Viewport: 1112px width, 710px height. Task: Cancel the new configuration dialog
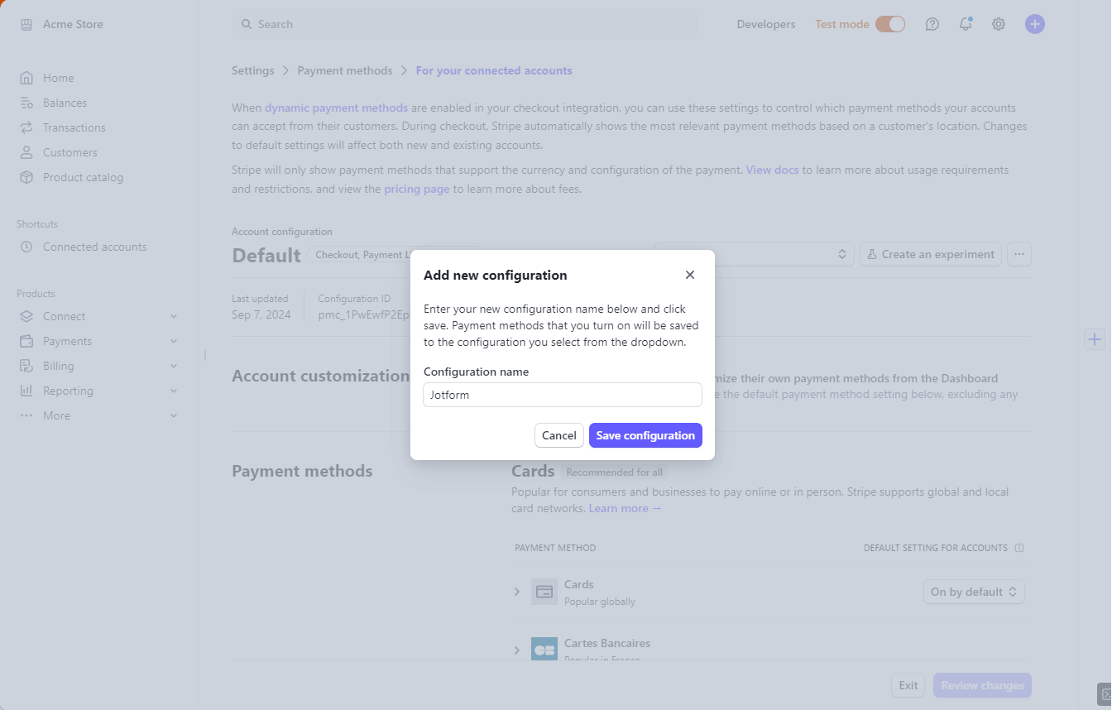pos(559,435)
